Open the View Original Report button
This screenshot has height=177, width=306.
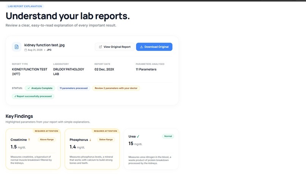pyautogui.click(x=115, y=47)
